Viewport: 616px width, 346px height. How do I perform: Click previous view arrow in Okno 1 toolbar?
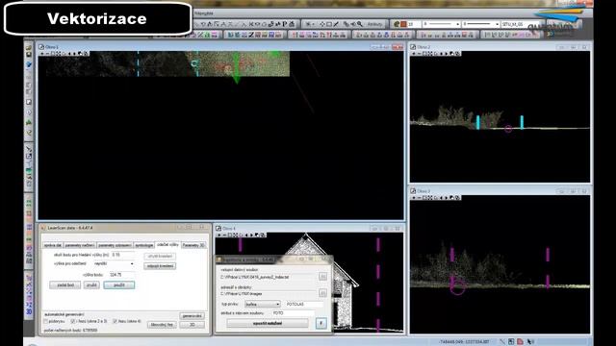[69, 54]
